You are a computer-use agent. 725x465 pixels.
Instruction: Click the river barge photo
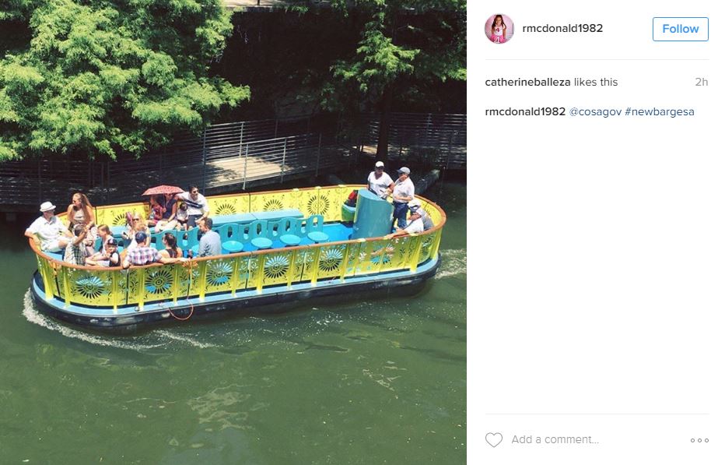tap(233, 232)
